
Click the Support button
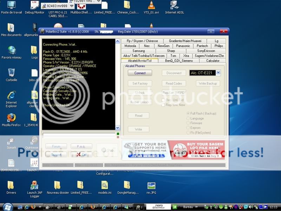coord(56,154)
